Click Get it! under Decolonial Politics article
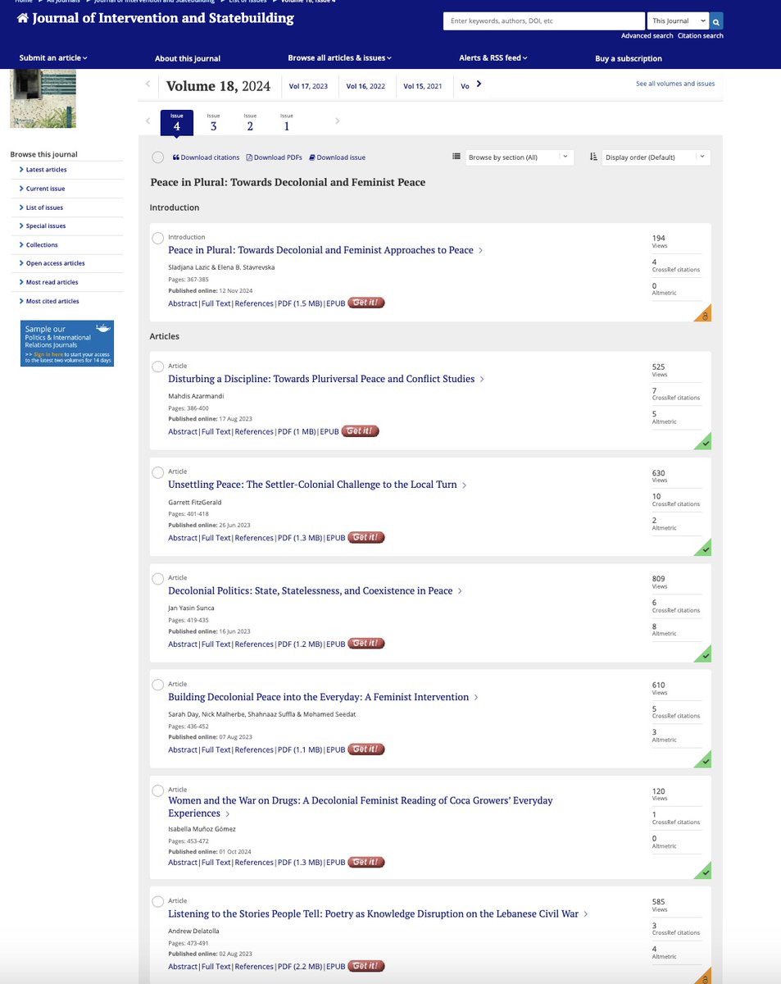Image resolution: width=781 pixels, height=984 pixels. tap(366, 644)
